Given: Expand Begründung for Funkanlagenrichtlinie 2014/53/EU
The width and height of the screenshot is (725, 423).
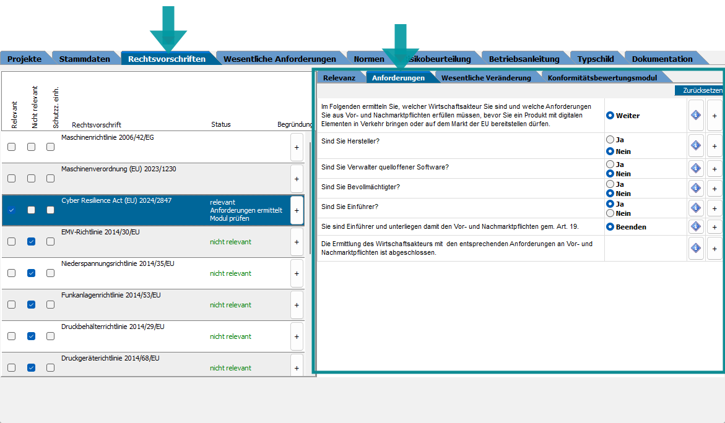Looking at the screenshot, I should pyautogui.click(x=297, y=305).
